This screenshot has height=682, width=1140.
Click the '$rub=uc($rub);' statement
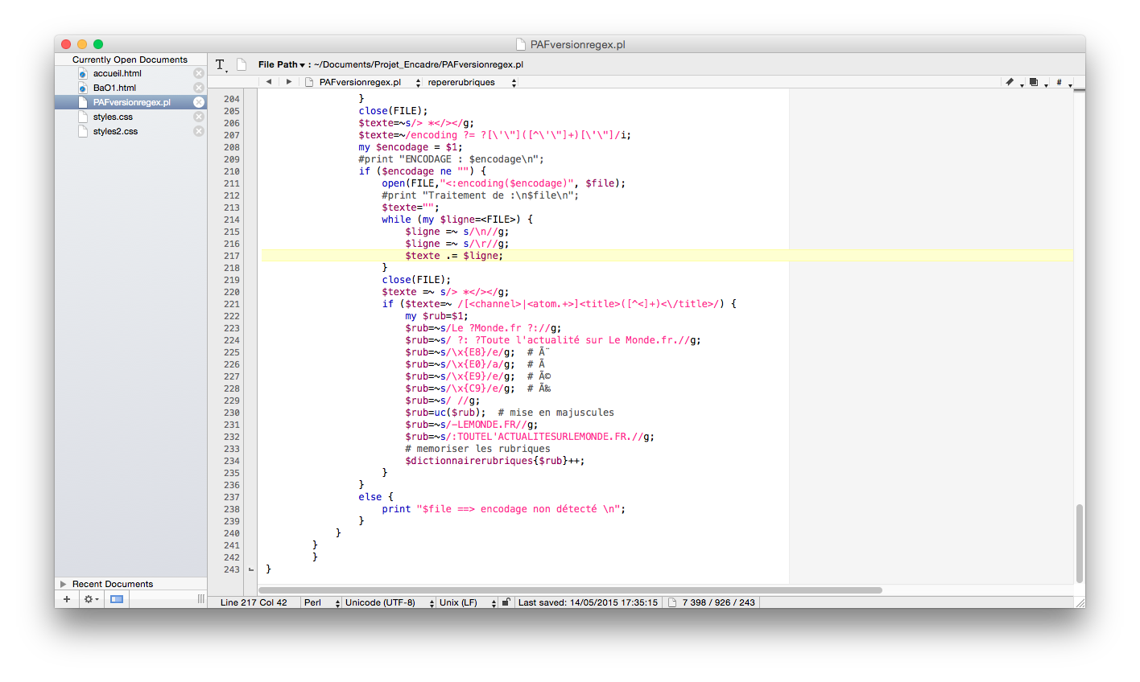click(x=445, y=413)
